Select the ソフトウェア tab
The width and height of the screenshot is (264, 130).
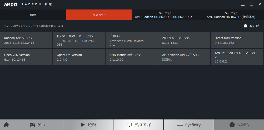pyautogui.click(x=99, y=15)
